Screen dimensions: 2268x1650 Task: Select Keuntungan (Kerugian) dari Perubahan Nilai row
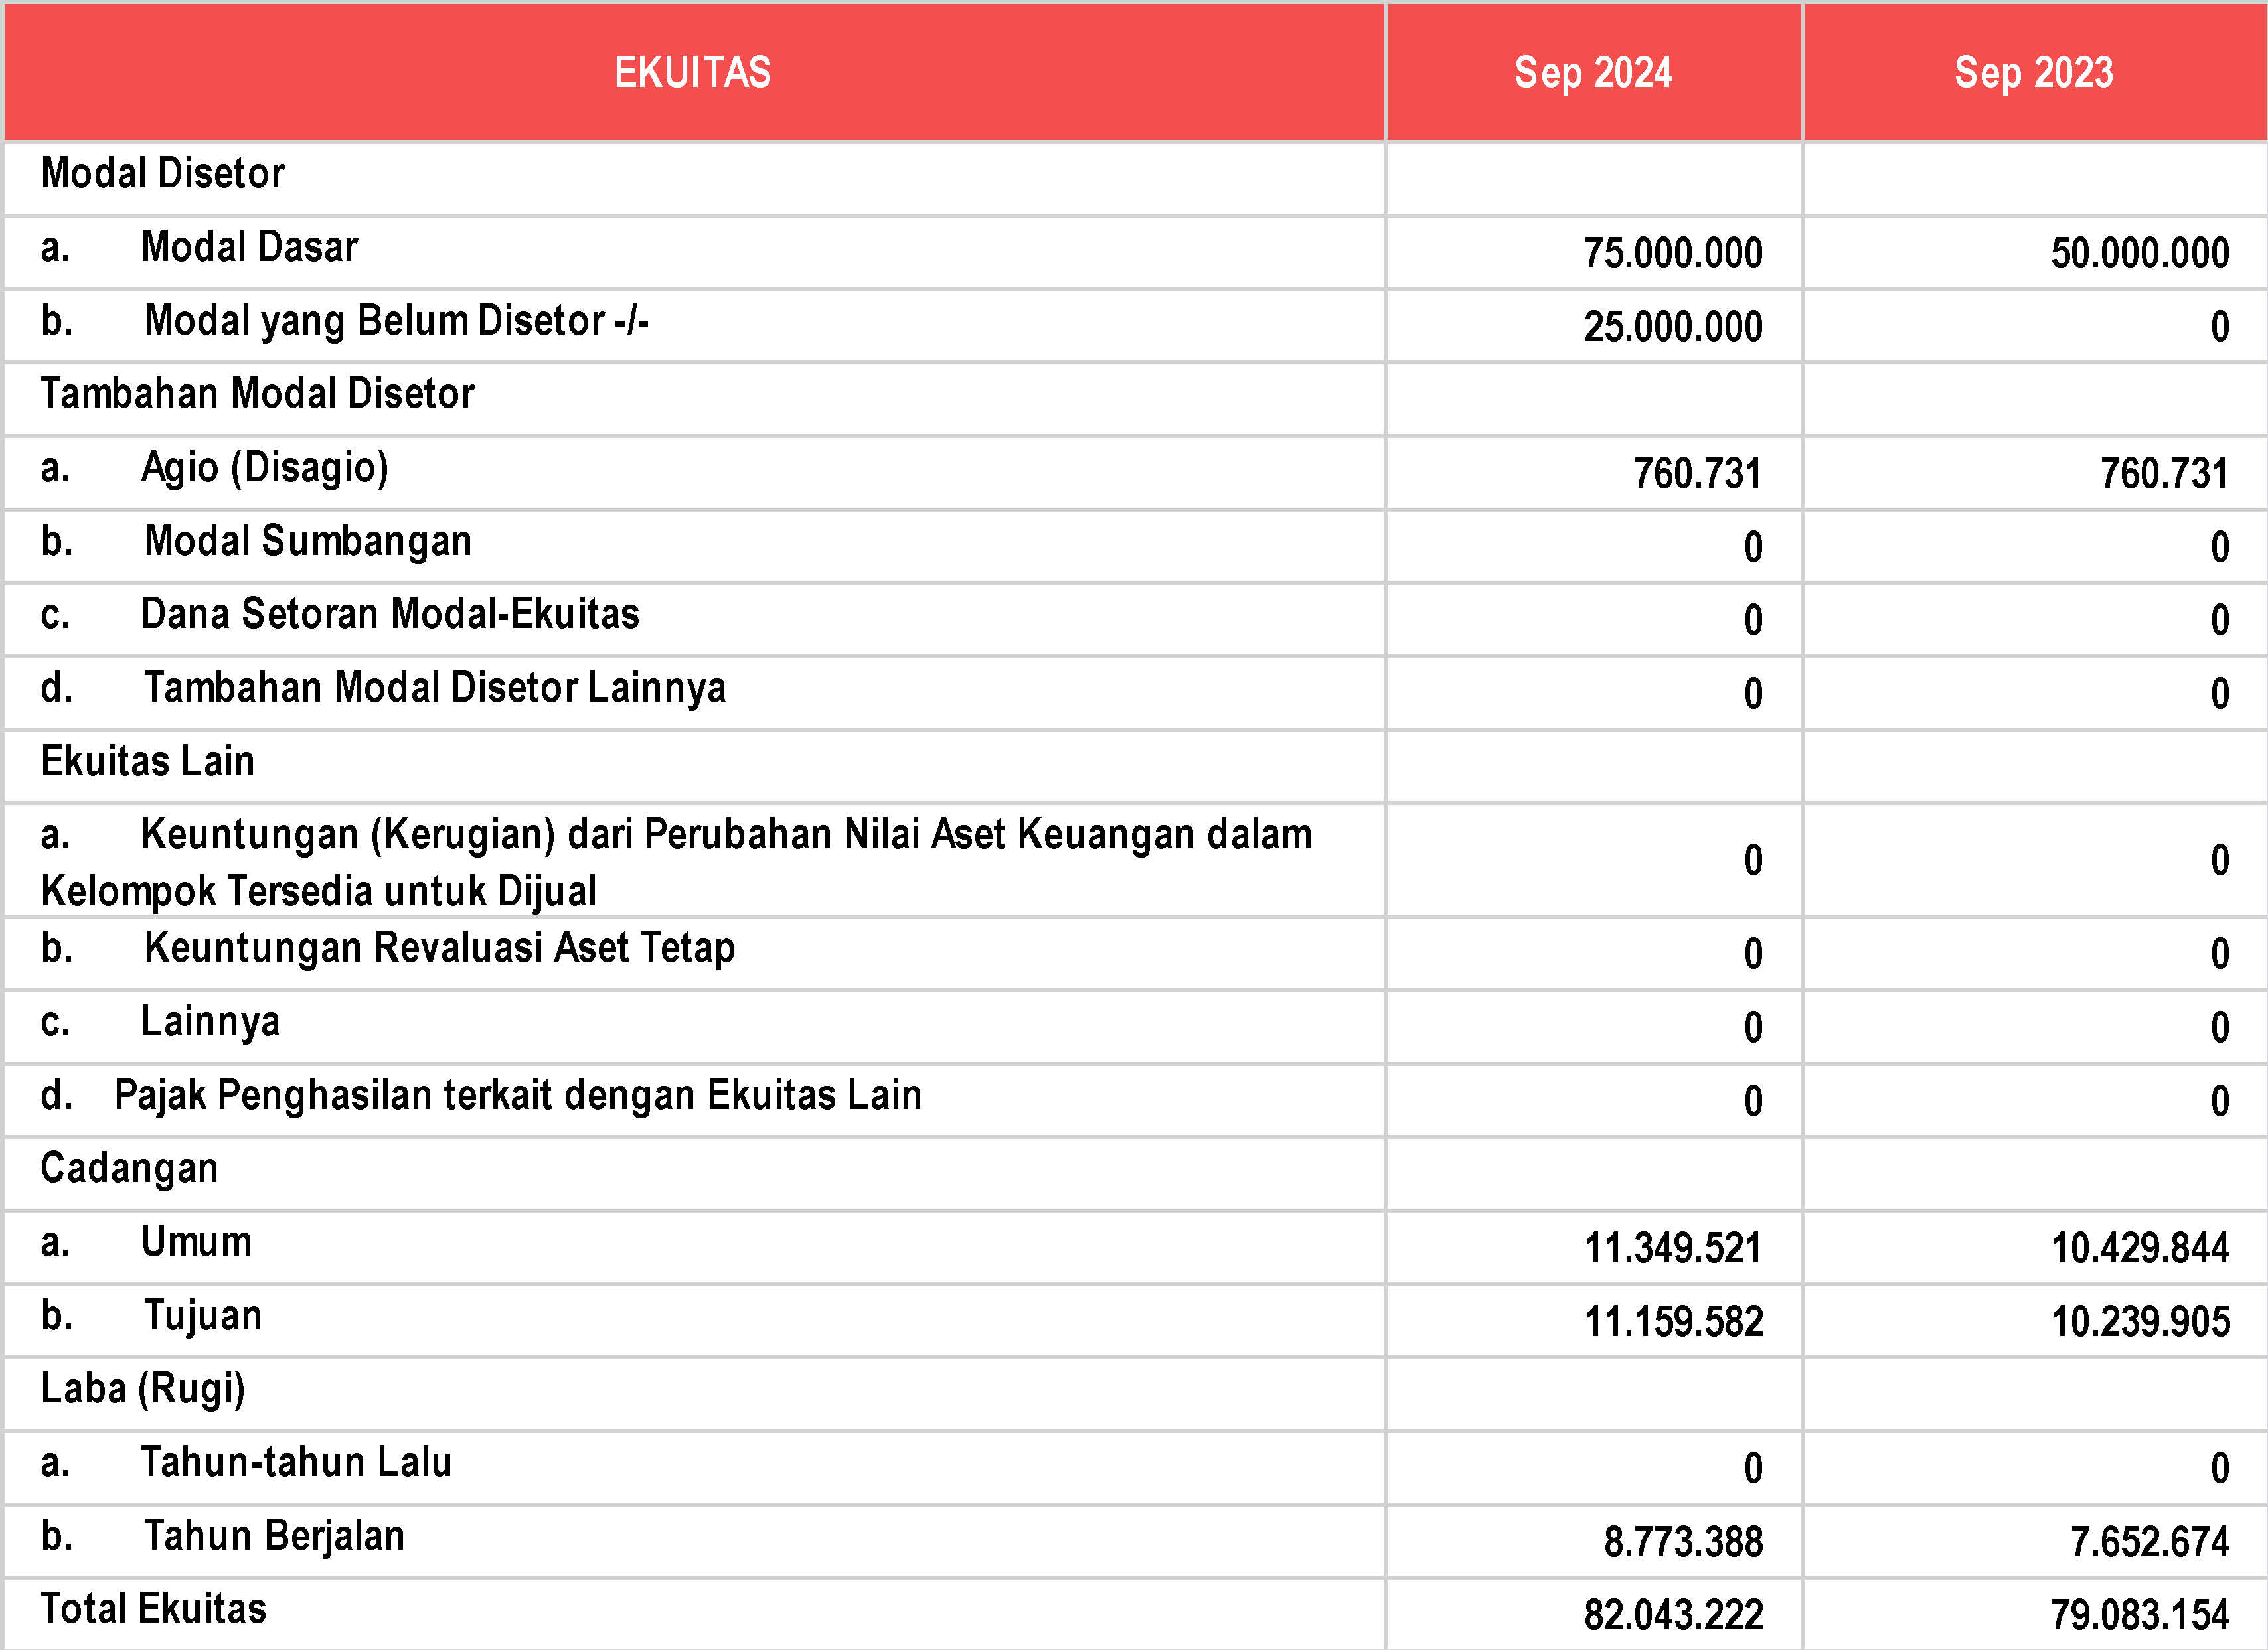point(676,862)
